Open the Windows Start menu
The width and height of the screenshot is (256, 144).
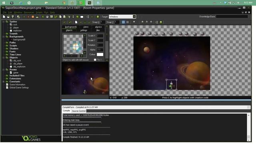click(4, 3)
